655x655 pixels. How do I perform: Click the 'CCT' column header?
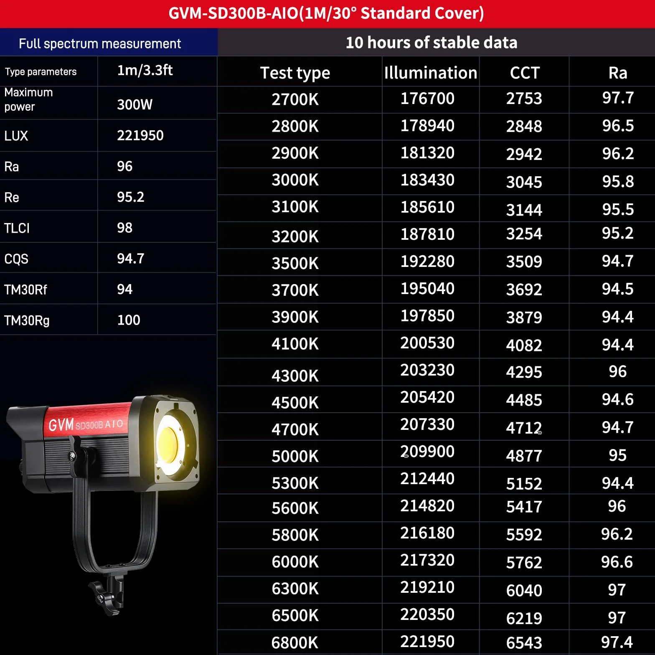click(x=525, y=73)
